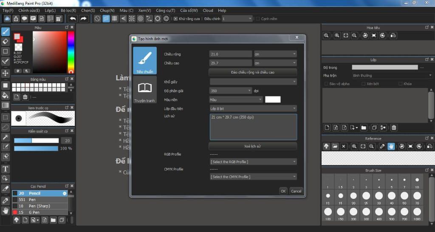Select the Brush tool in left toolbar
Screen dimensions: 435x232
click(x=5, y=31)
